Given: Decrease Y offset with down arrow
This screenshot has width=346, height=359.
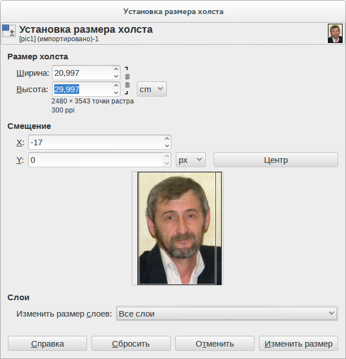Looking at the screenshot, I should click(x=167, y=163).
